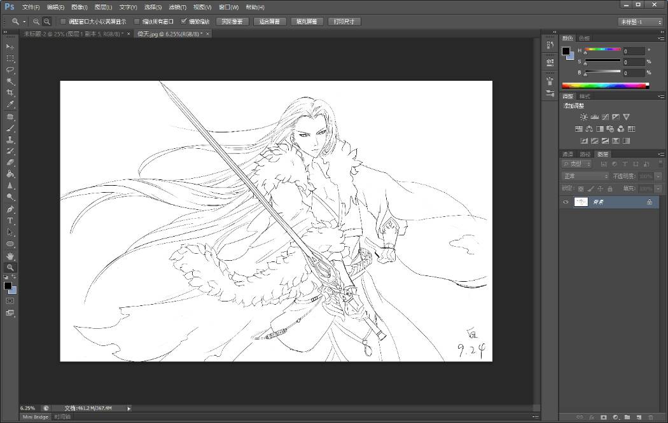Toggle lock image pixels brush icon

(x=590, y=189)
